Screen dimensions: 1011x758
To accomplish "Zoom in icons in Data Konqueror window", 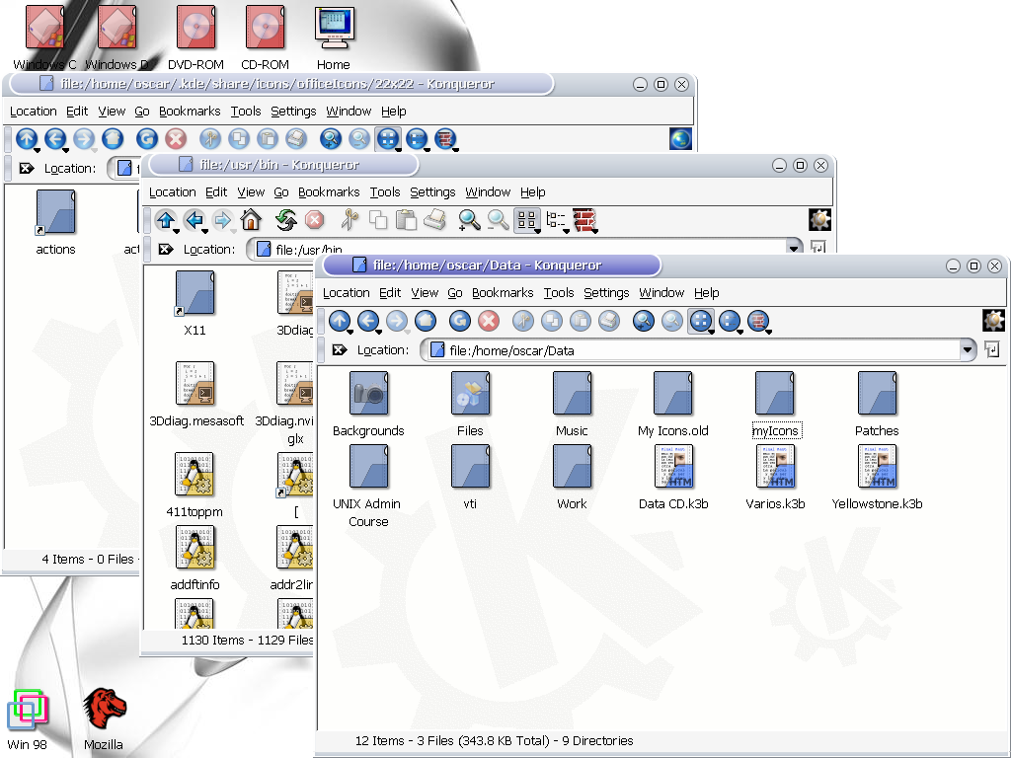I will 644,321.
